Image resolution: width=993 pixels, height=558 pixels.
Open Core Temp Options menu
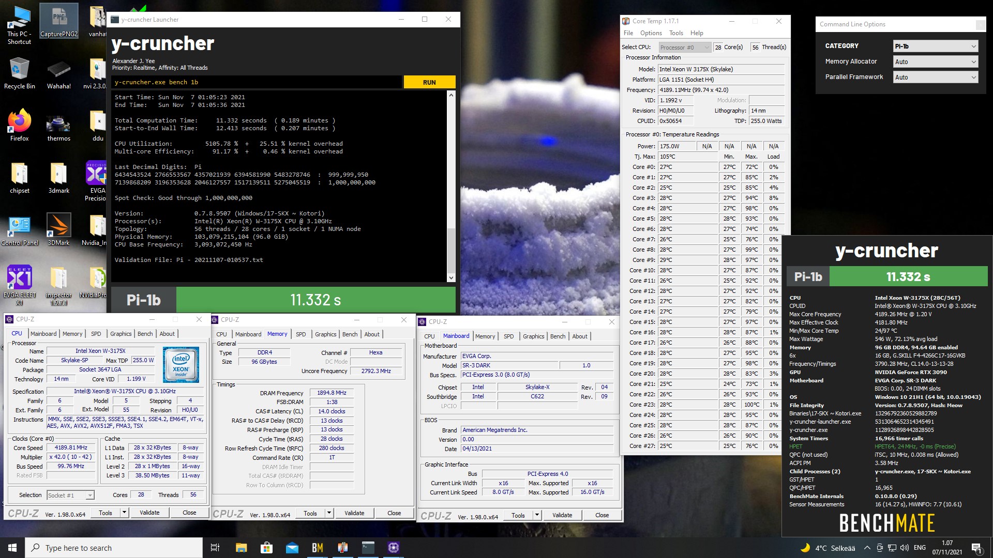651,33
